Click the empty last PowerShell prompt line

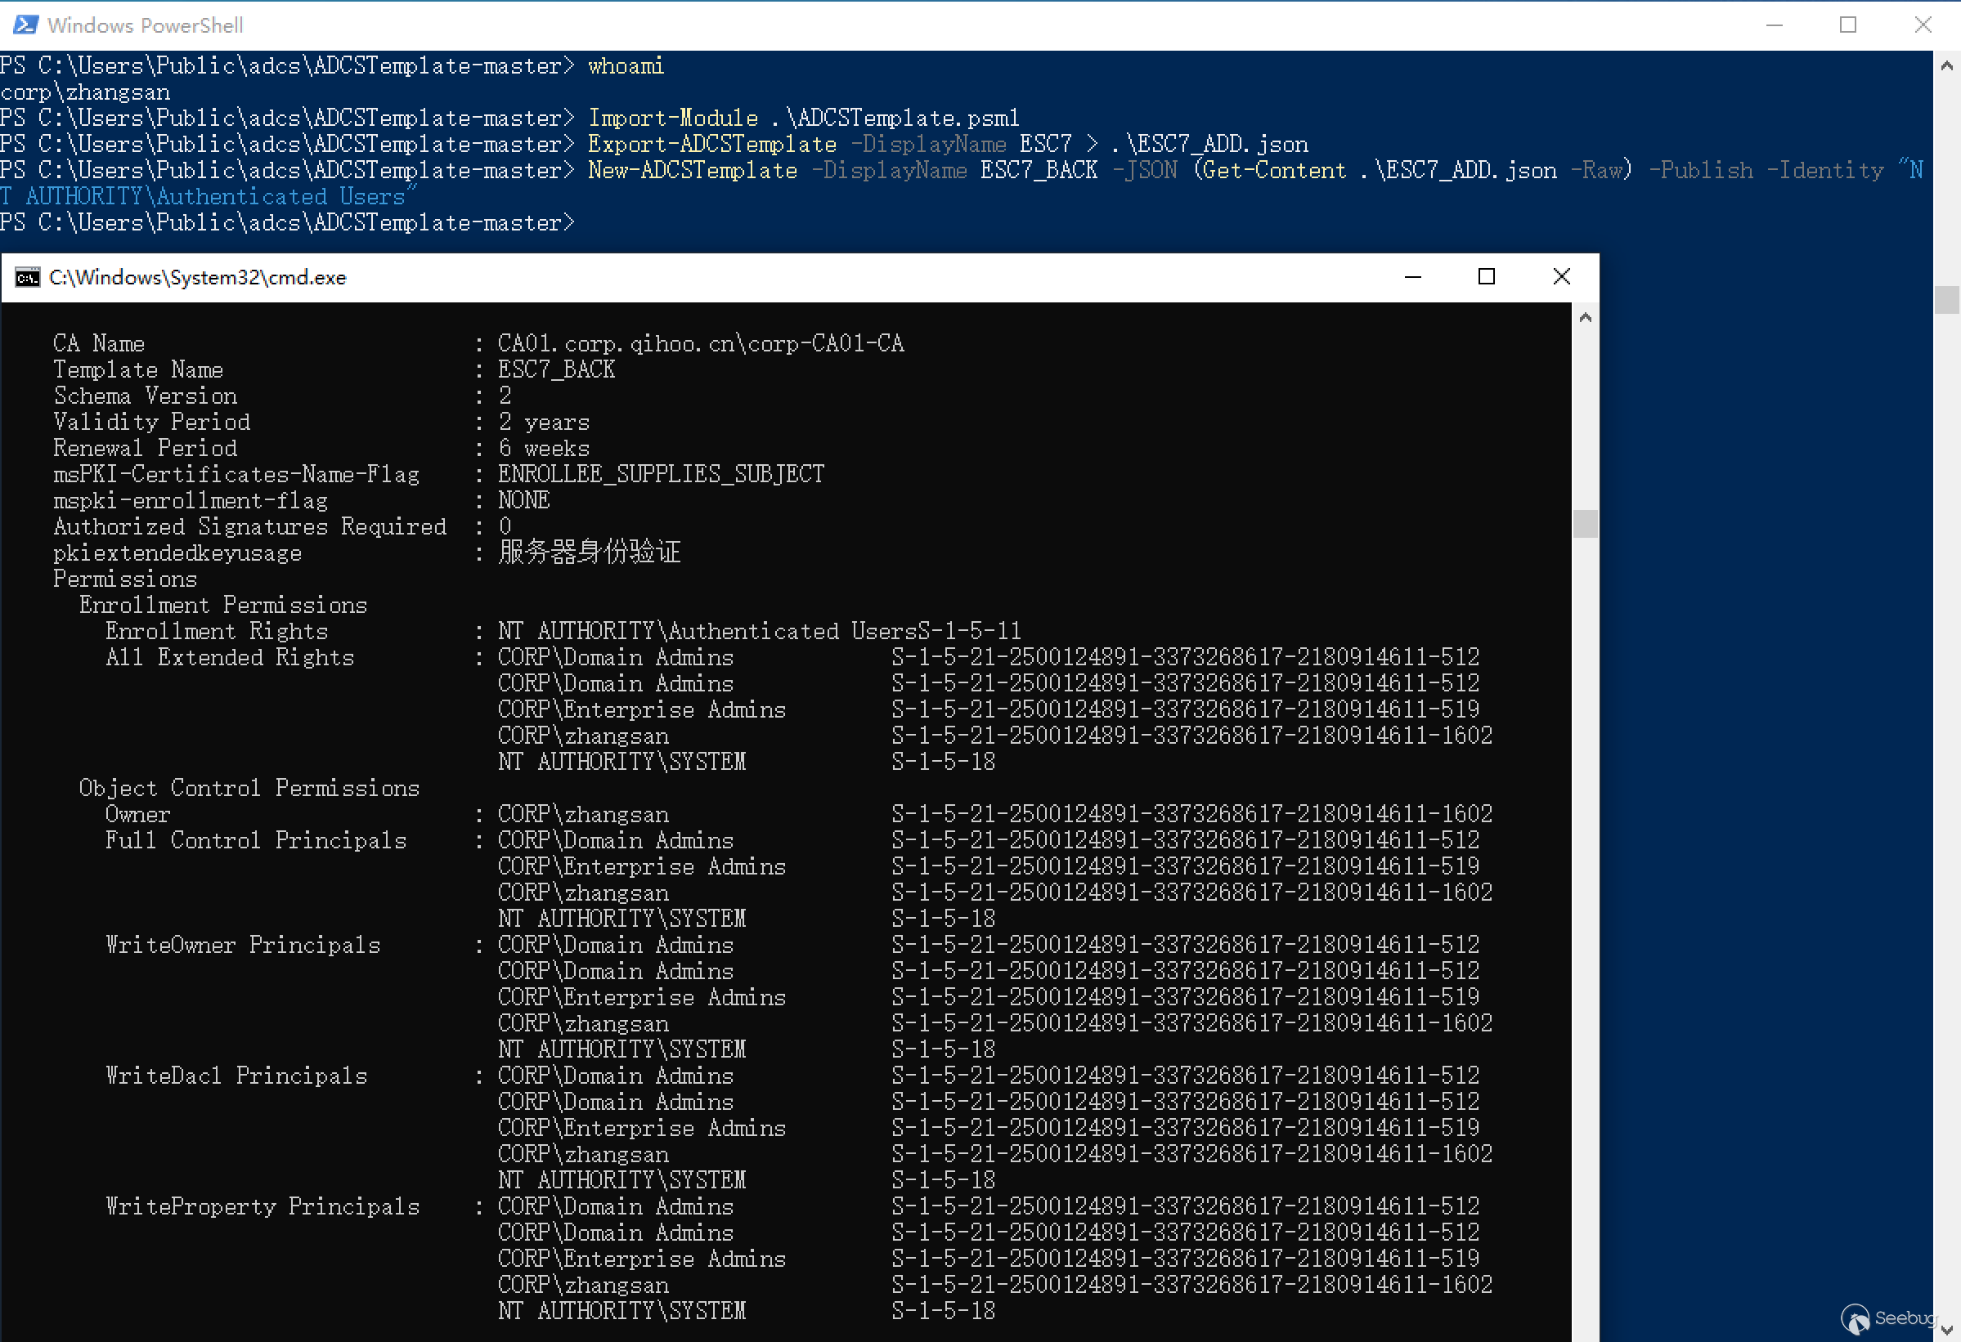pos(287,222)
